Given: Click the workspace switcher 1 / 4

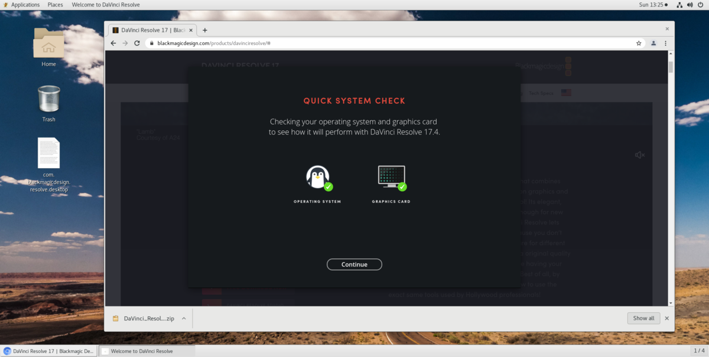Looking at the screenshot, I should tap(698, 351).
